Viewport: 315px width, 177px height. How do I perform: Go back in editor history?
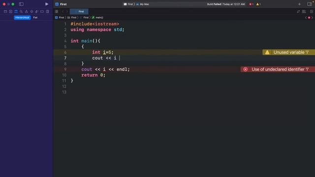coord(63,12)
